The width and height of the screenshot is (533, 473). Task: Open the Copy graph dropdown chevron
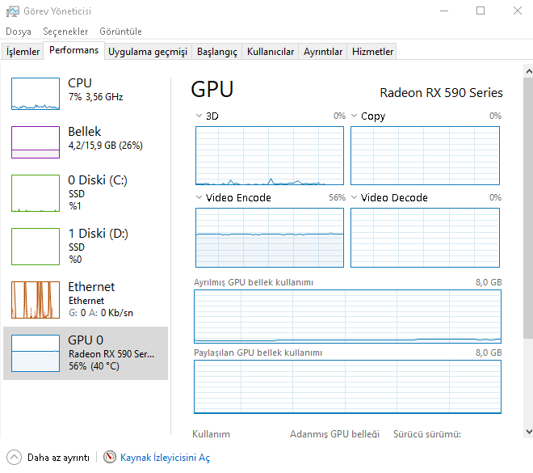(x=354, y=116)
